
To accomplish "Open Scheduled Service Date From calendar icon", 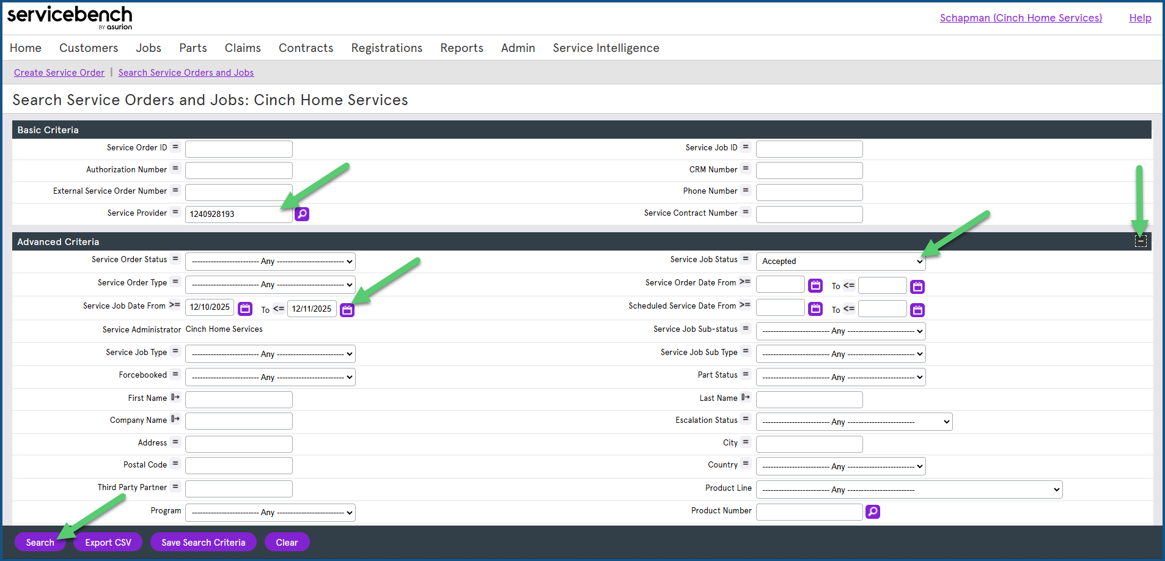I will tap(815, 309).
